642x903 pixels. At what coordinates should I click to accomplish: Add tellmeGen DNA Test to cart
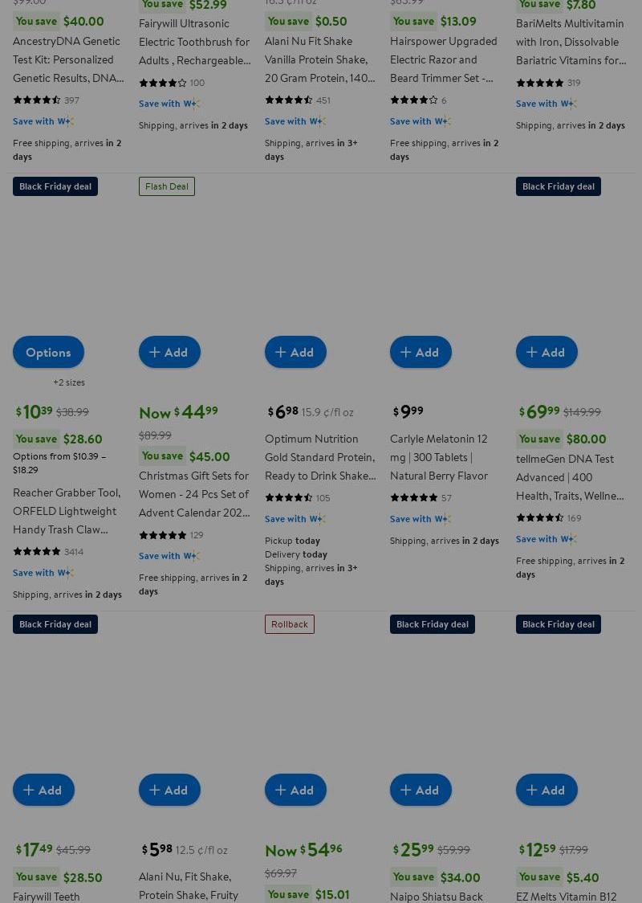coord(547,352)
